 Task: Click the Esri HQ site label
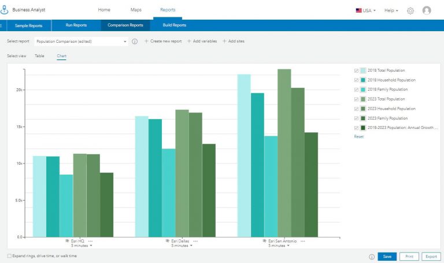(77, 241)
